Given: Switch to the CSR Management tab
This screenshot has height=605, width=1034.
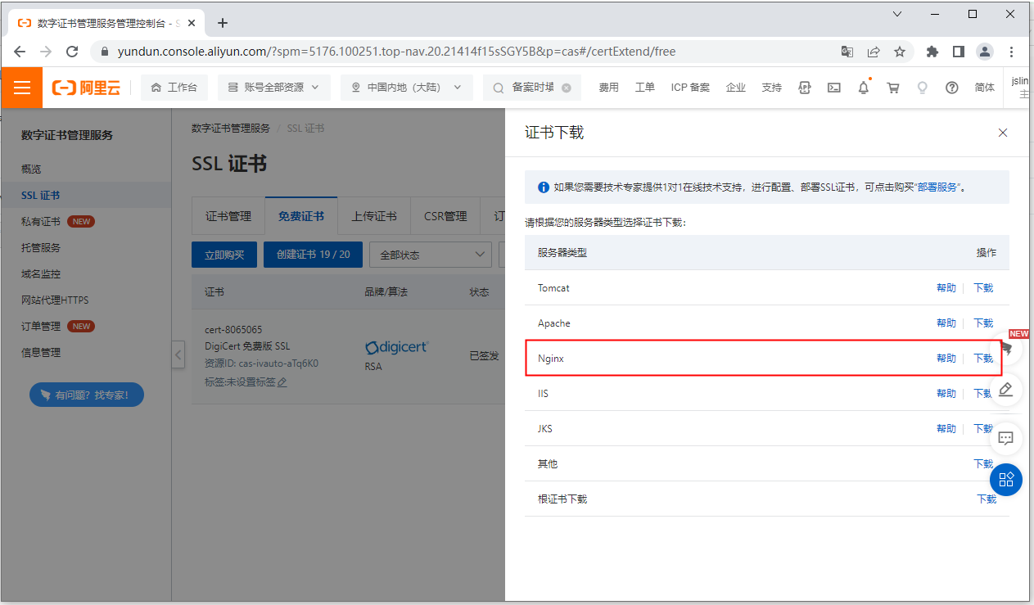Looking at the screenshot, I should (445, 216).
